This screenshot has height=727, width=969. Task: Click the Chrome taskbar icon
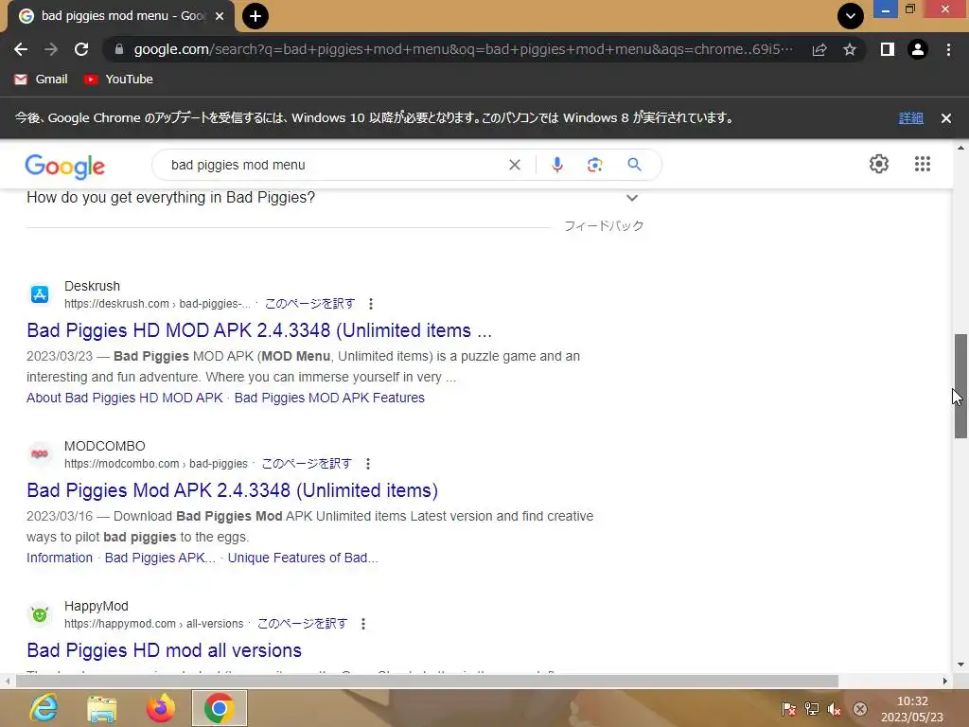coord(220,708)
